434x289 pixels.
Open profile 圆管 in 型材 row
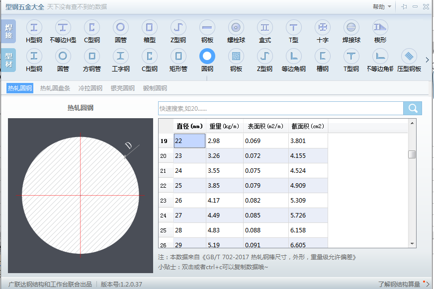(x=63, y=56)
